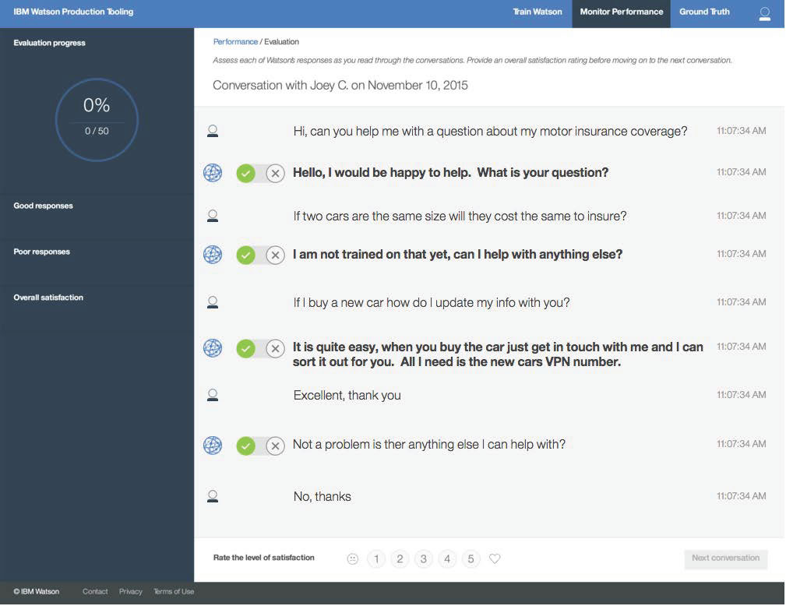
Task: Approve 'I am not trained on that yet' response
Action: 245,255
